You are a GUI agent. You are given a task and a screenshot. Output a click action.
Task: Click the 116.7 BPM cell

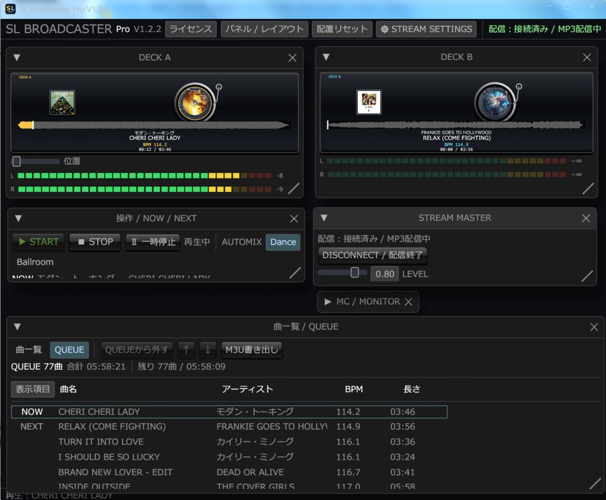(x=348, y=473)
